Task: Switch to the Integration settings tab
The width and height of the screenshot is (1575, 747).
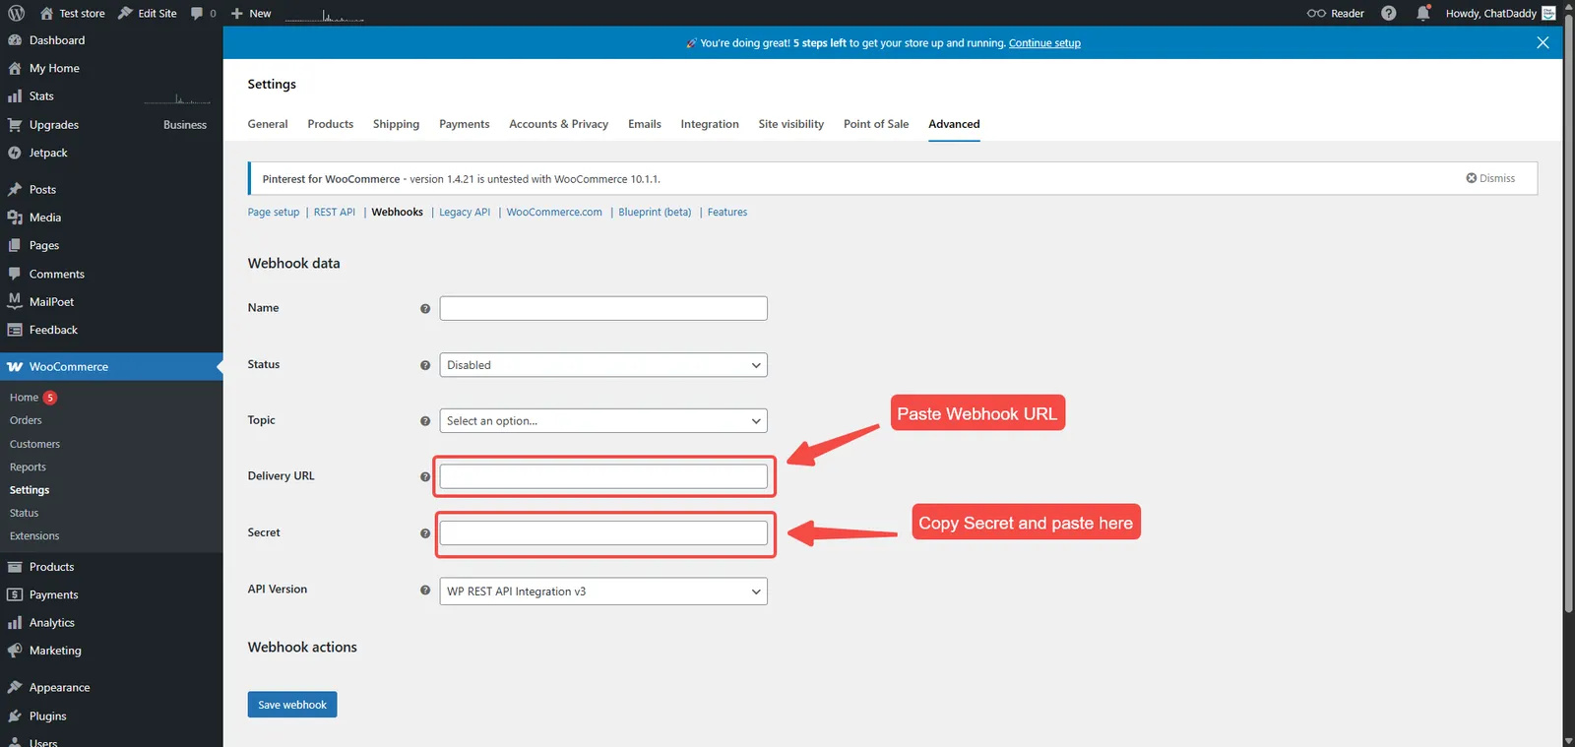Action: pos(709,124)
